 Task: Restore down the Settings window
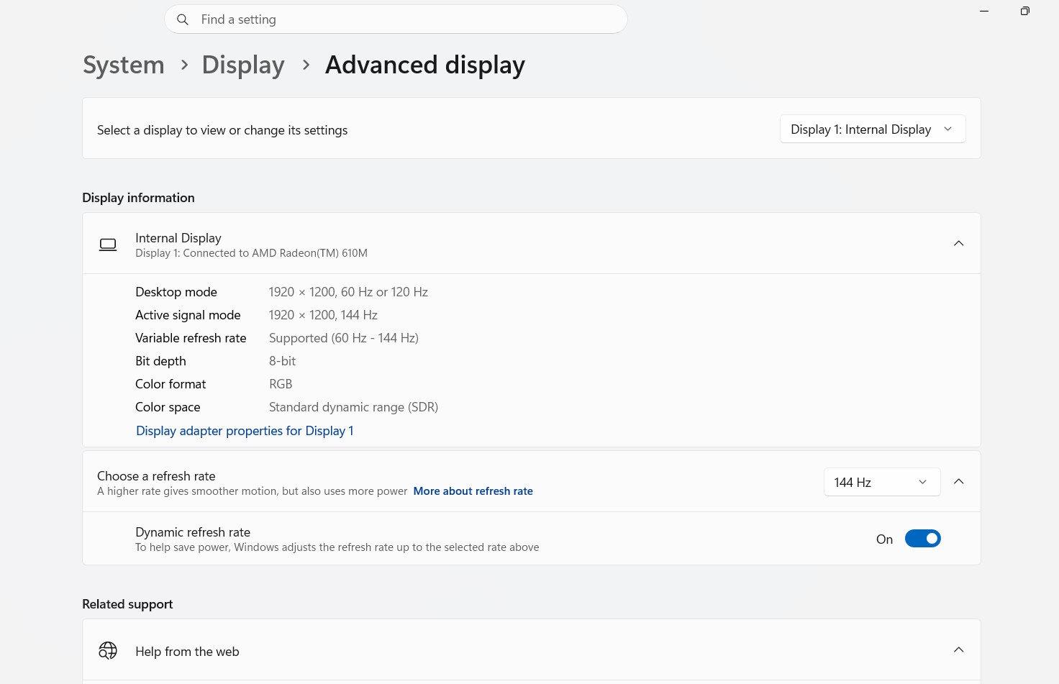pyautogui.click(x=1025, y=11)
